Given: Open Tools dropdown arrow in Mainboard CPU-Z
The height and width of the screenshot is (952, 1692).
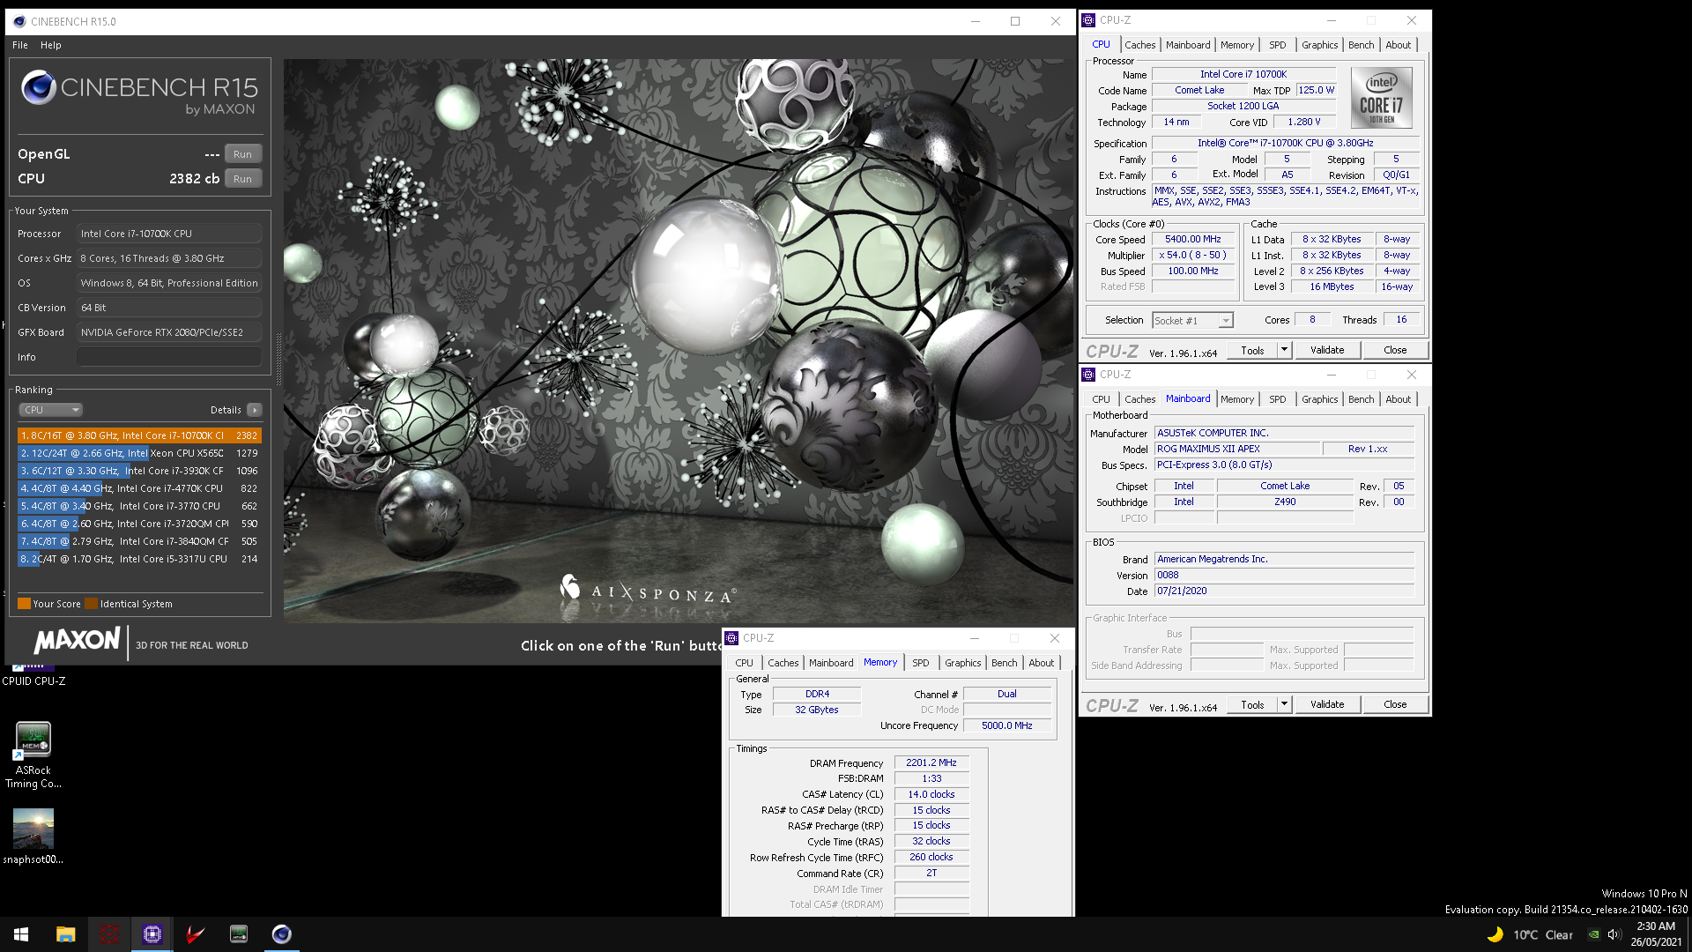Looking at the screenshot, I should click(1284, 704).
